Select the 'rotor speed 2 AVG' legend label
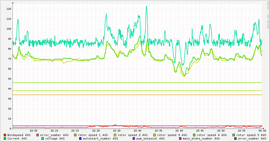270x142 pixels. tap(133, 135)
